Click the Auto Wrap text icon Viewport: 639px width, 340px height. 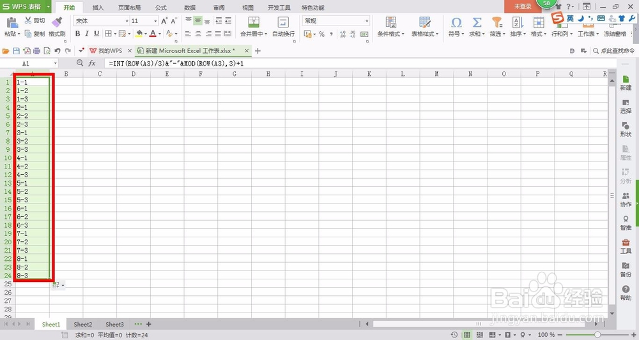(x=283, y=22)
